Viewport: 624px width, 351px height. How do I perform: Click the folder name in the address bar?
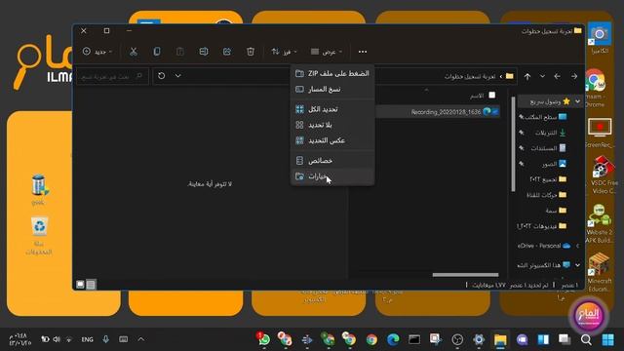pyautogui.click(x=470, y=76)
